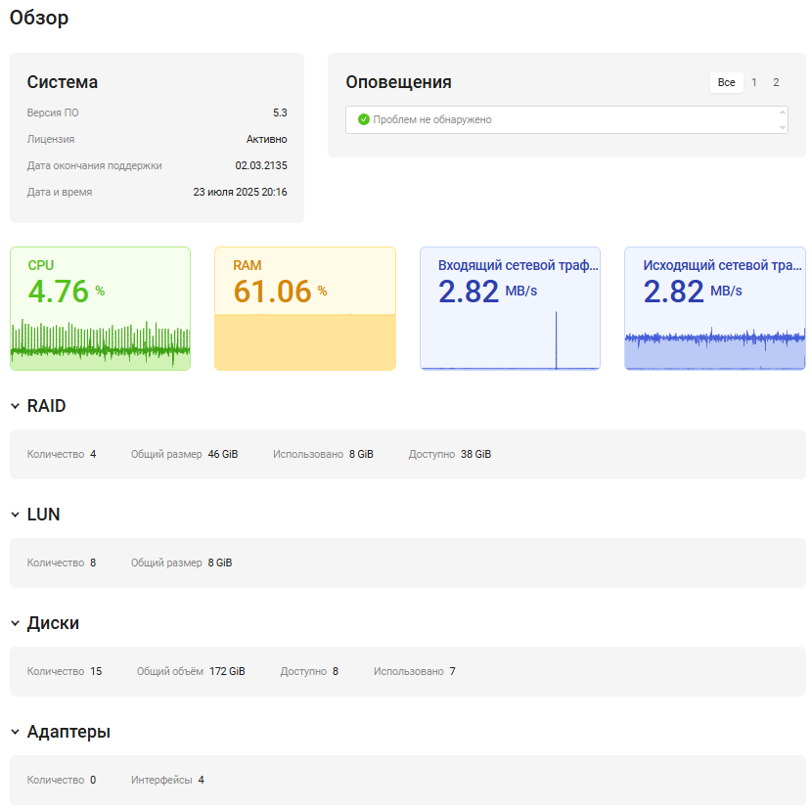Collapse the Адаптеры section chevron
Viewport: 812px width, 810px height.
[x=16, y=732]
